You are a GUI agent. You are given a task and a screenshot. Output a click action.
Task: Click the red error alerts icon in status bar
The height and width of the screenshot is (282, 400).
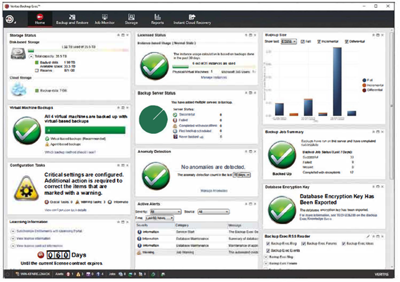tap(68, 274)
